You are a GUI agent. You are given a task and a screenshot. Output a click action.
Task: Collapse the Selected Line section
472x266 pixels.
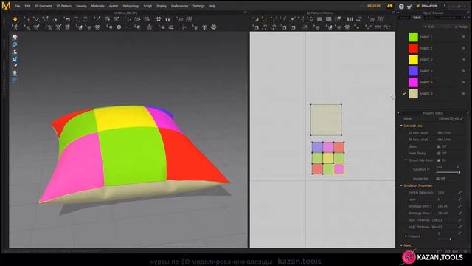tap(401, 126)
